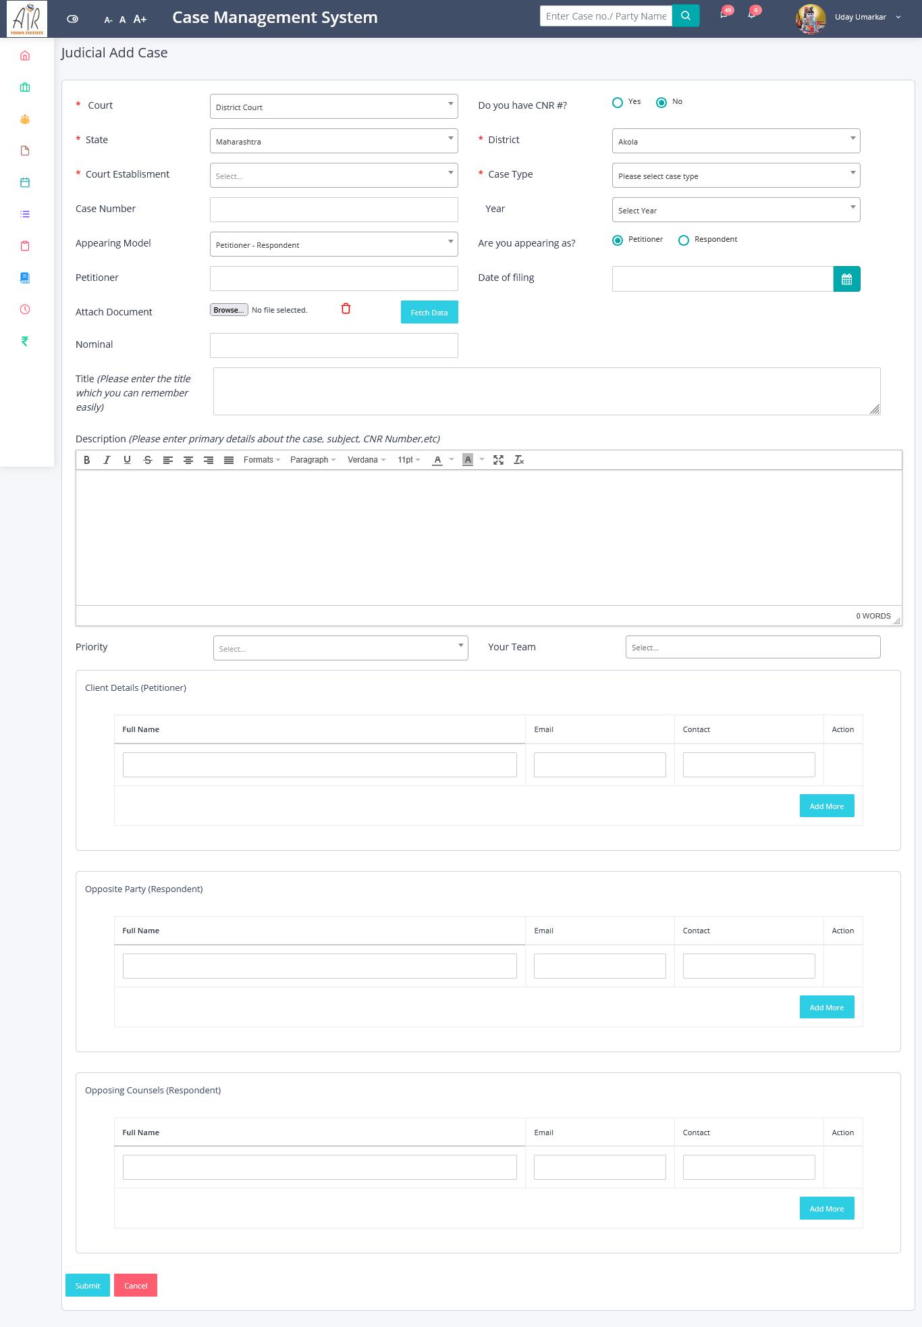
Task: Click the Fetch Data button
Action: (429, 312)
